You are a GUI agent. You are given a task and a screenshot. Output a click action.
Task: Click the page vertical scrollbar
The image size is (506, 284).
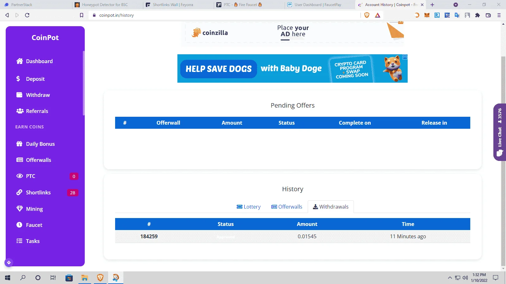click(x=503, y=161)
